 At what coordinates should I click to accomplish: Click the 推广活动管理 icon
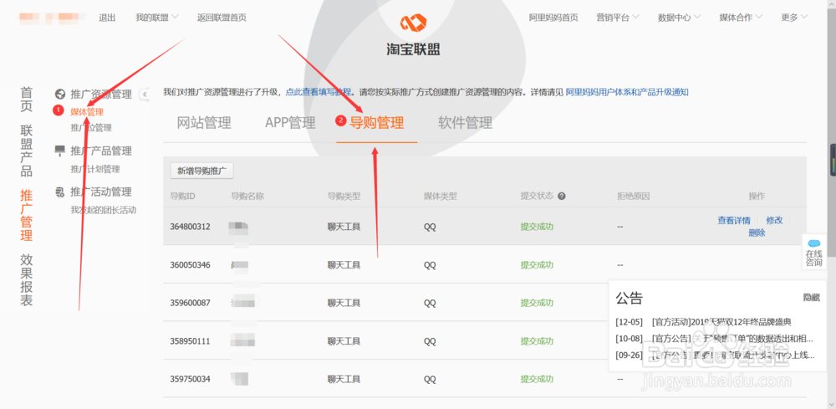pos(60,192)
